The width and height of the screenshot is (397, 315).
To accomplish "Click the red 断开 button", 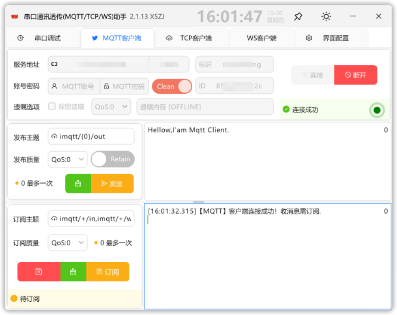I will (x=356, y=75).
